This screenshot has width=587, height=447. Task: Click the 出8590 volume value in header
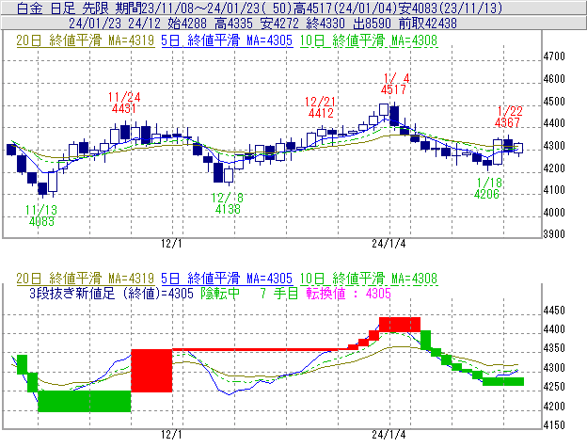tap(373, 24)
